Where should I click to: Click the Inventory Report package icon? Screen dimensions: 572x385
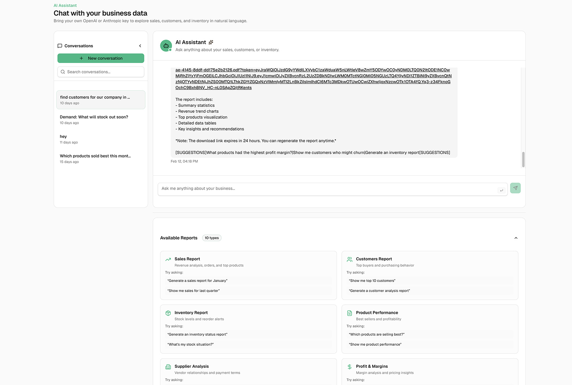click(x=168, y=313)
